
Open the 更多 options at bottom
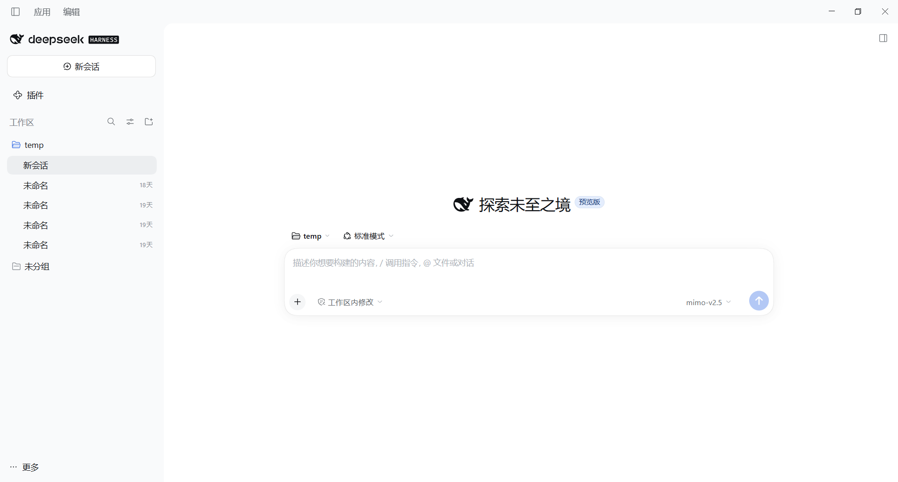24,467
